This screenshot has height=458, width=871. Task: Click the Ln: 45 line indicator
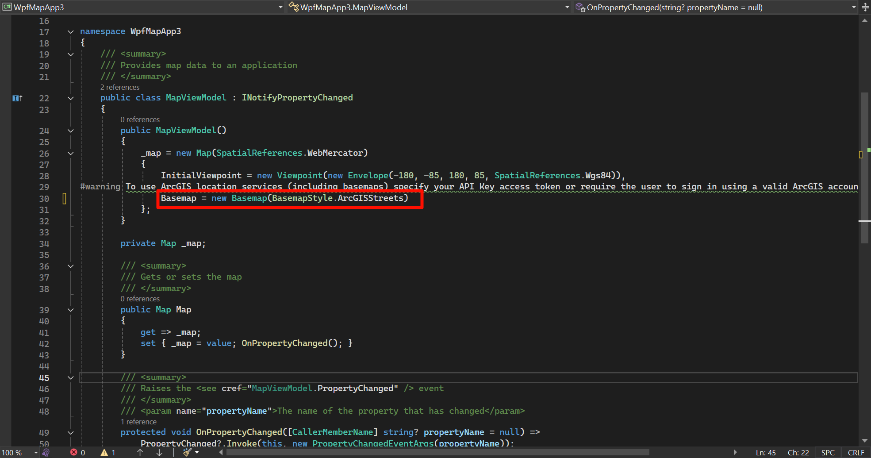[x=766, y=453]
